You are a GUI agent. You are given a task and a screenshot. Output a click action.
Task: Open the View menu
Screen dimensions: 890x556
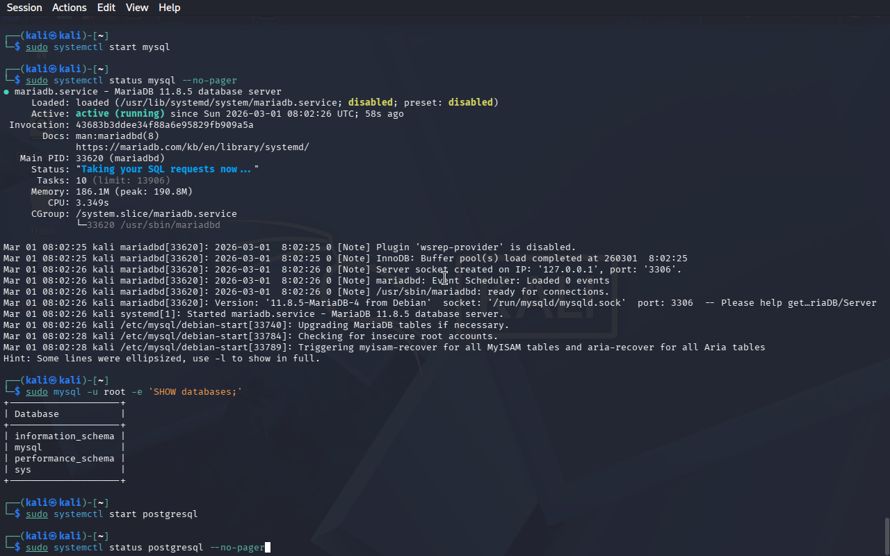click(137, 8)
